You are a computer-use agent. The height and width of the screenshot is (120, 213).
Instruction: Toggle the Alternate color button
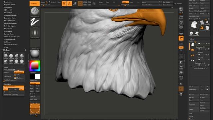point(35,83)
